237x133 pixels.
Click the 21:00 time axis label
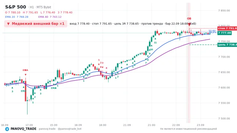pos(151,125)
